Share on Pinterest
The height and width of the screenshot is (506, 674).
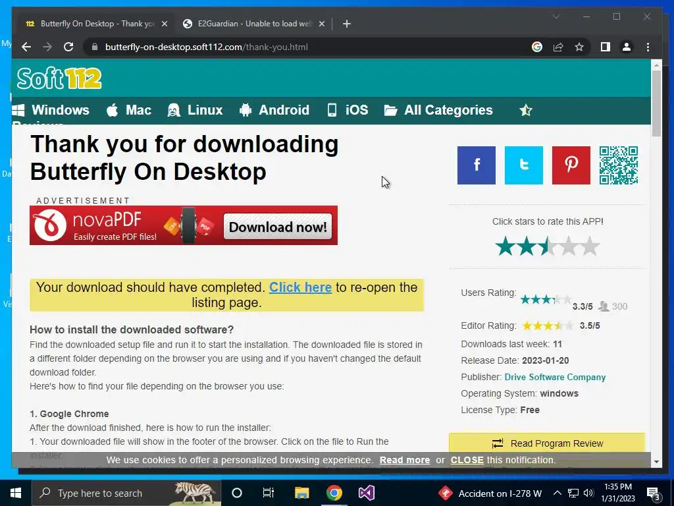(571, 165)
